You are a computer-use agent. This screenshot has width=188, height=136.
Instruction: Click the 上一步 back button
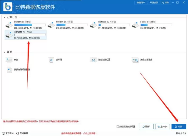tap(162, 127)
